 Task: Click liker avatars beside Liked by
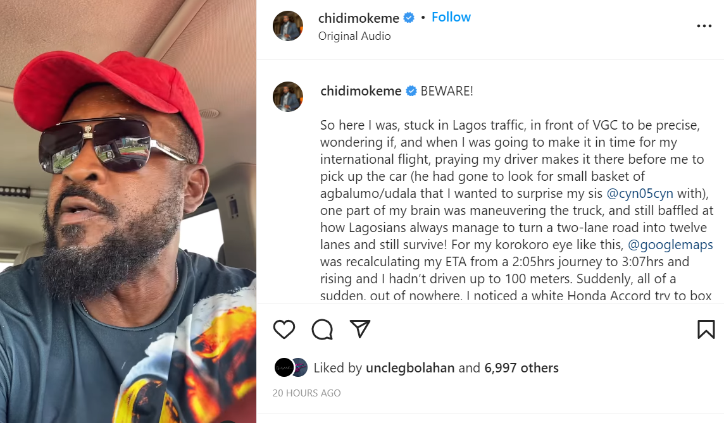(x=291, y=367)
